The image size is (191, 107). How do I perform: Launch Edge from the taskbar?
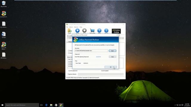coord(46,105)
